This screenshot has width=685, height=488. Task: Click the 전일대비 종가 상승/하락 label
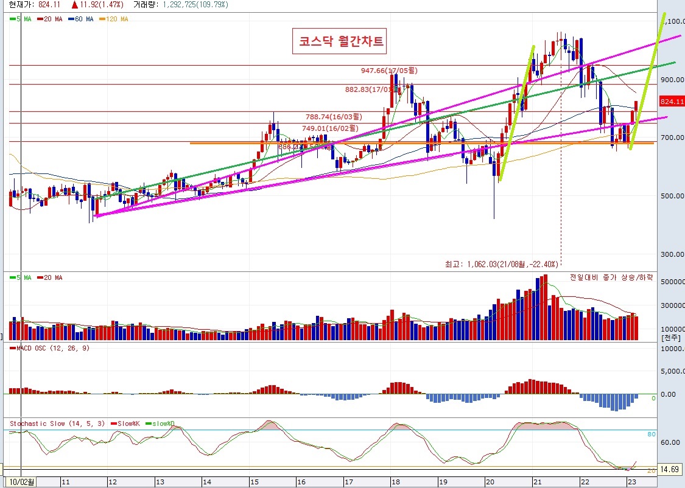tap(611, 277)
